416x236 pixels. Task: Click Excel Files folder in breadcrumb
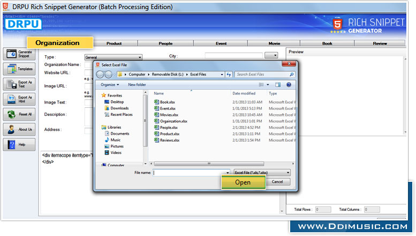pos(198,75)
